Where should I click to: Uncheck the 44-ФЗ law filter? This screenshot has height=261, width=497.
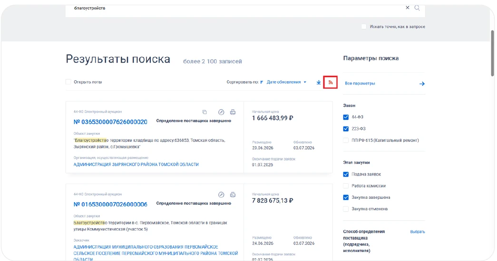[x=346, y=117]
